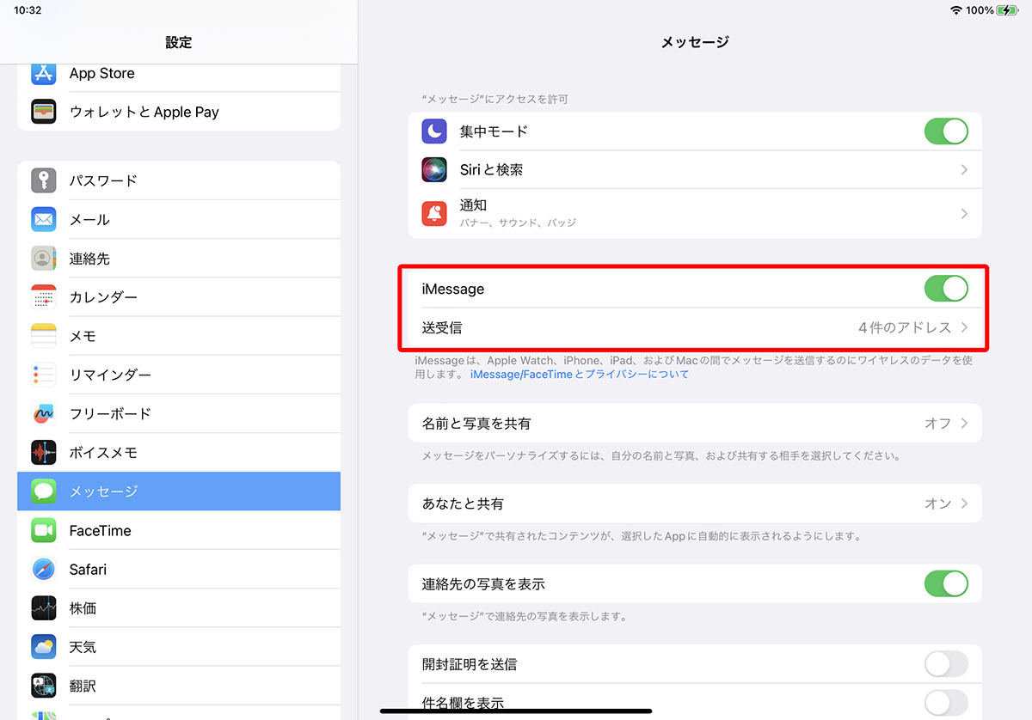Turn off the 集中モード switch
This screenshot has width=1032, height=720.
pyautogui.click(x=946, y=131)
